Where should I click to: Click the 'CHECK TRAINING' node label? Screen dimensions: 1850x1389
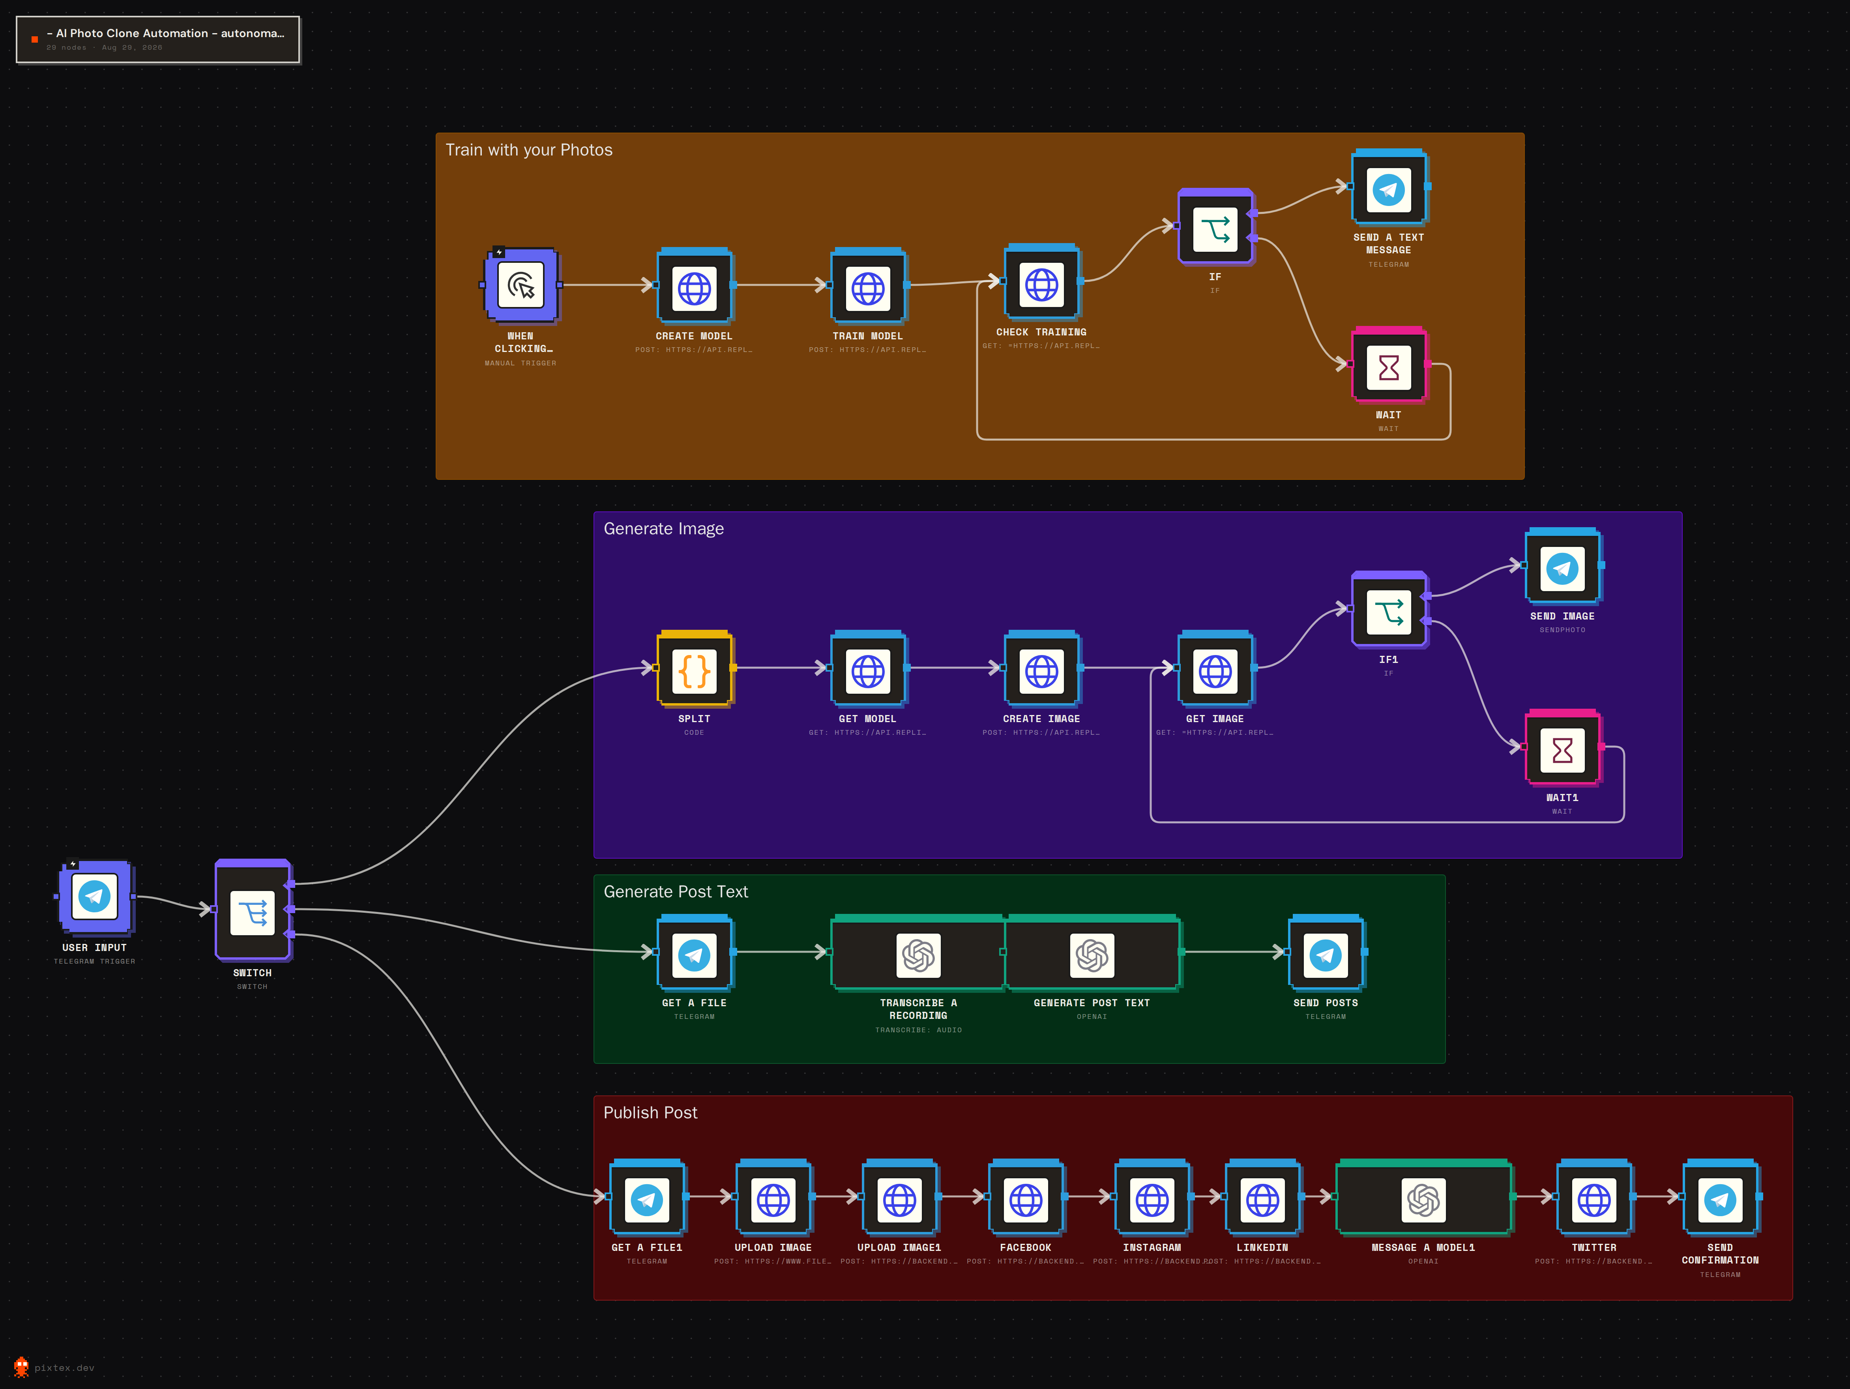[1041, 332]
